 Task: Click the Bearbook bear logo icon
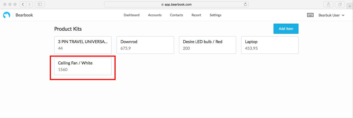coord(6,15)
